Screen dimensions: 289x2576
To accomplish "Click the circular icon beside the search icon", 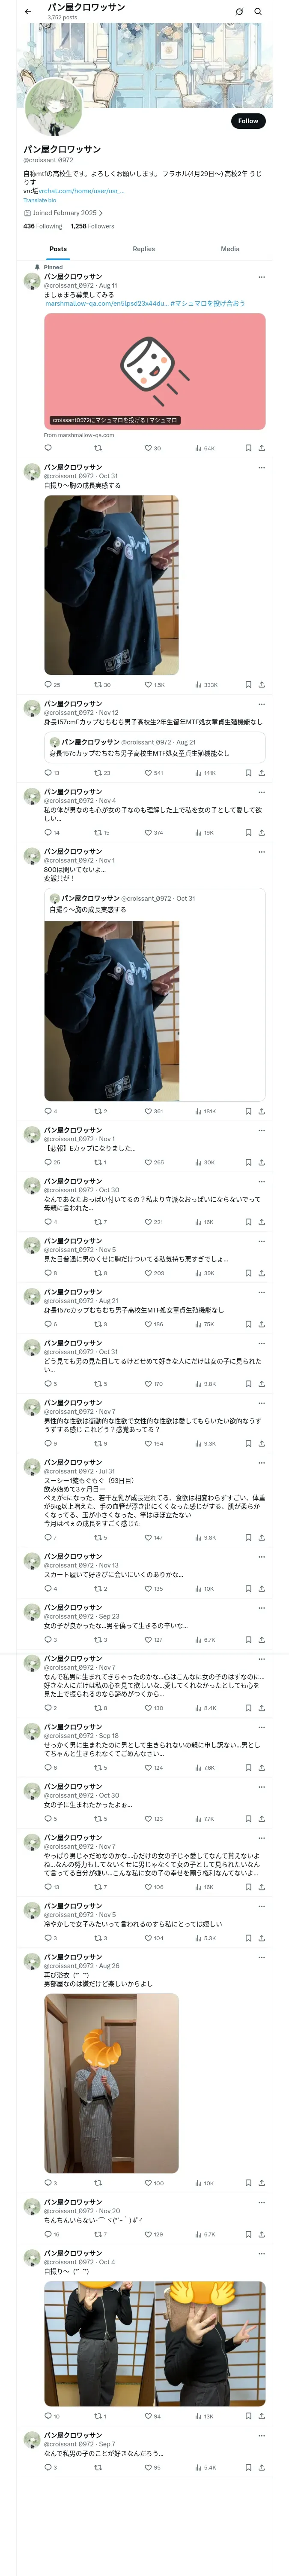I will pyautogui.click(x=239, y=11).
